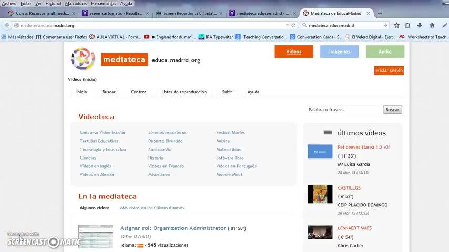
Task: Click the address bar URL field
Action: (x=152, y=25)
